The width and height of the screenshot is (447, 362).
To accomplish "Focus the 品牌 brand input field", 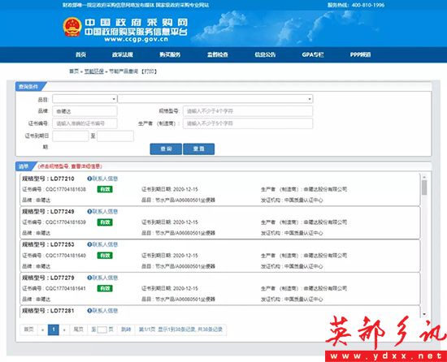I will (85, 111).
